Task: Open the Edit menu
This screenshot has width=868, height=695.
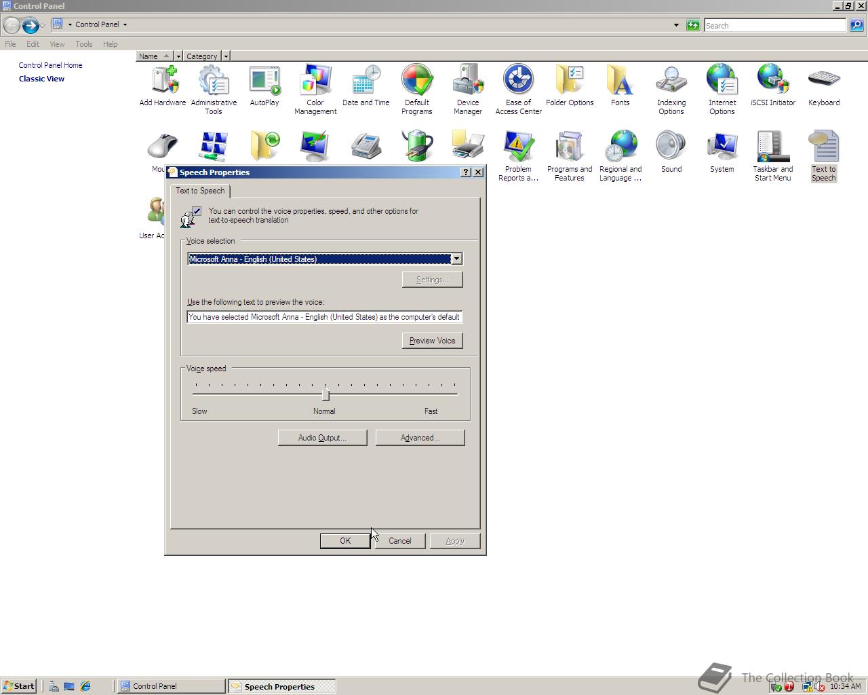Action: pos(33,44)
